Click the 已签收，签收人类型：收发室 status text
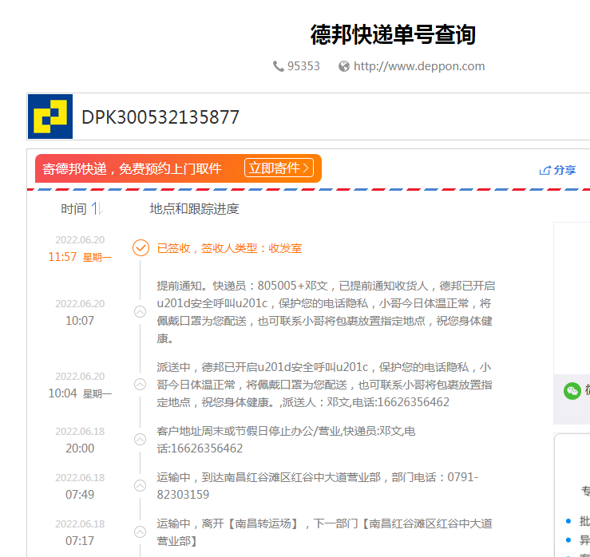Viewport: 590px width, 557px height. click(229, 248)
